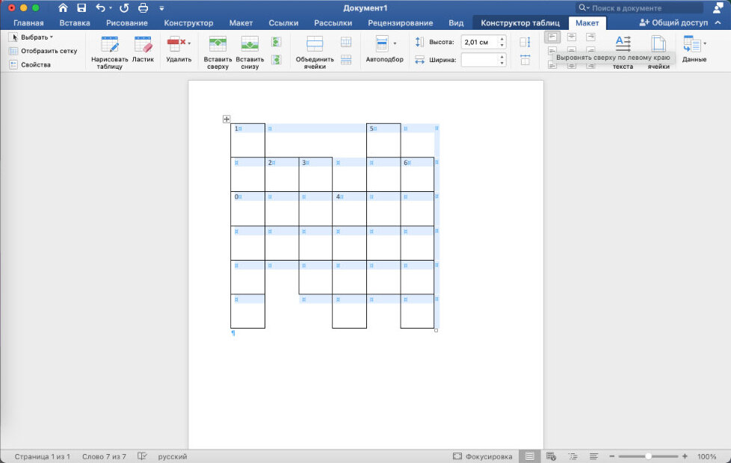The width and height of the screenshot is (731, 463).
Task: Align top right alignment button
Action: (x=590, y=37)
